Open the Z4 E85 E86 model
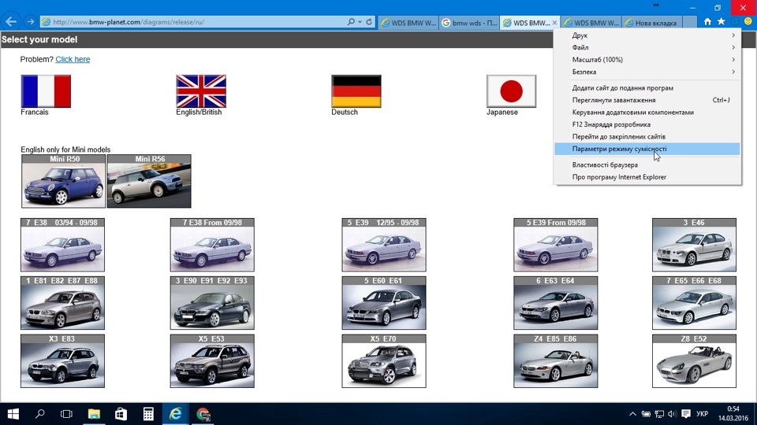This screenshot has width=757, height=425. coord(556,361)
